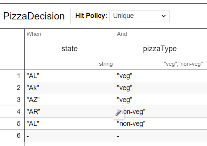The width and height of the screenshot is (207, 146).
Task: Select the "AR" state cell in row 4
Action: (x=70, y=112)
